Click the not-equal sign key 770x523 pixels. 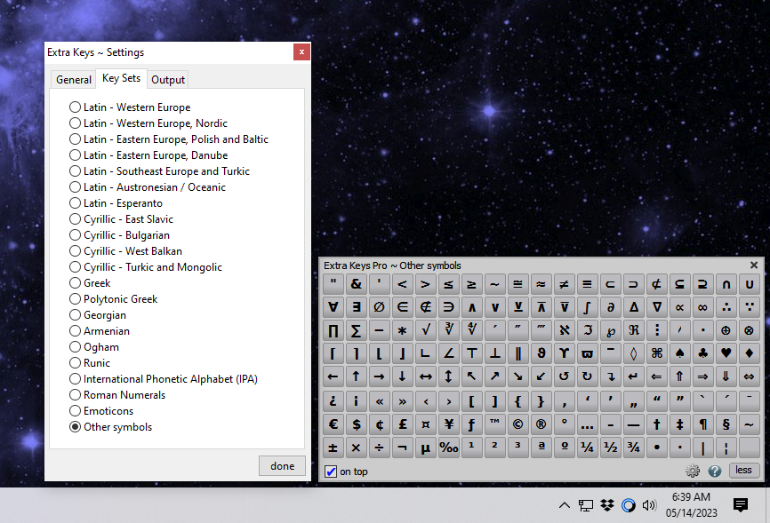point(564,284)
